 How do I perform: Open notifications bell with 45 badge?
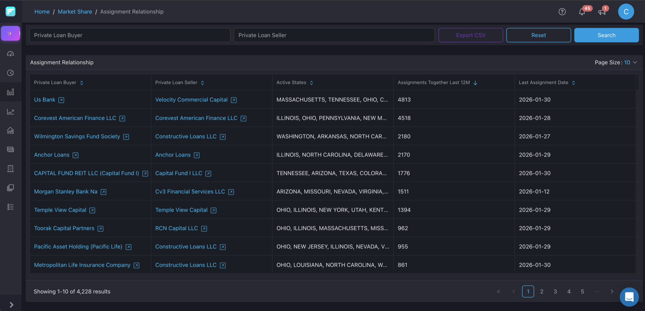(x=582, y=12)
